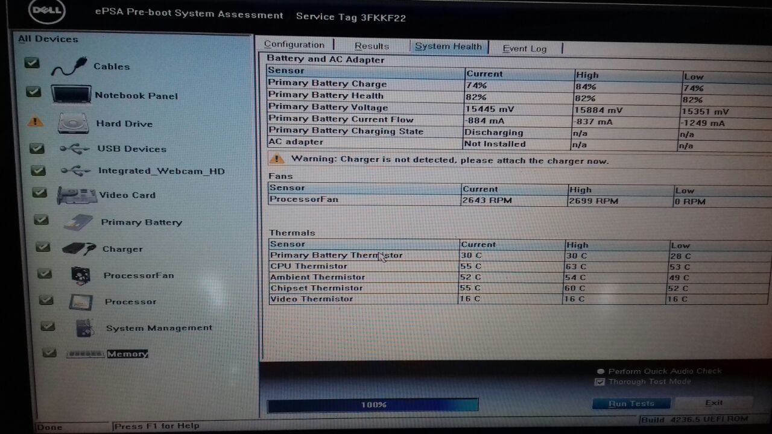
Task: Toggle the ProcessorFan checkbox
Action: (45, 273)
